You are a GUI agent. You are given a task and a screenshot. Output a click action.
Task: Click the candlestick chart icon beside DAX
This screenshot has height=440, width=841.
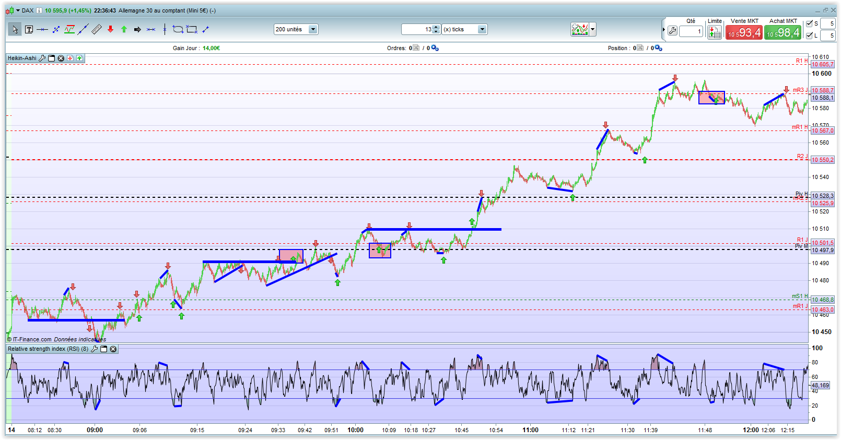pyautogui.click(x=10, y=10)
